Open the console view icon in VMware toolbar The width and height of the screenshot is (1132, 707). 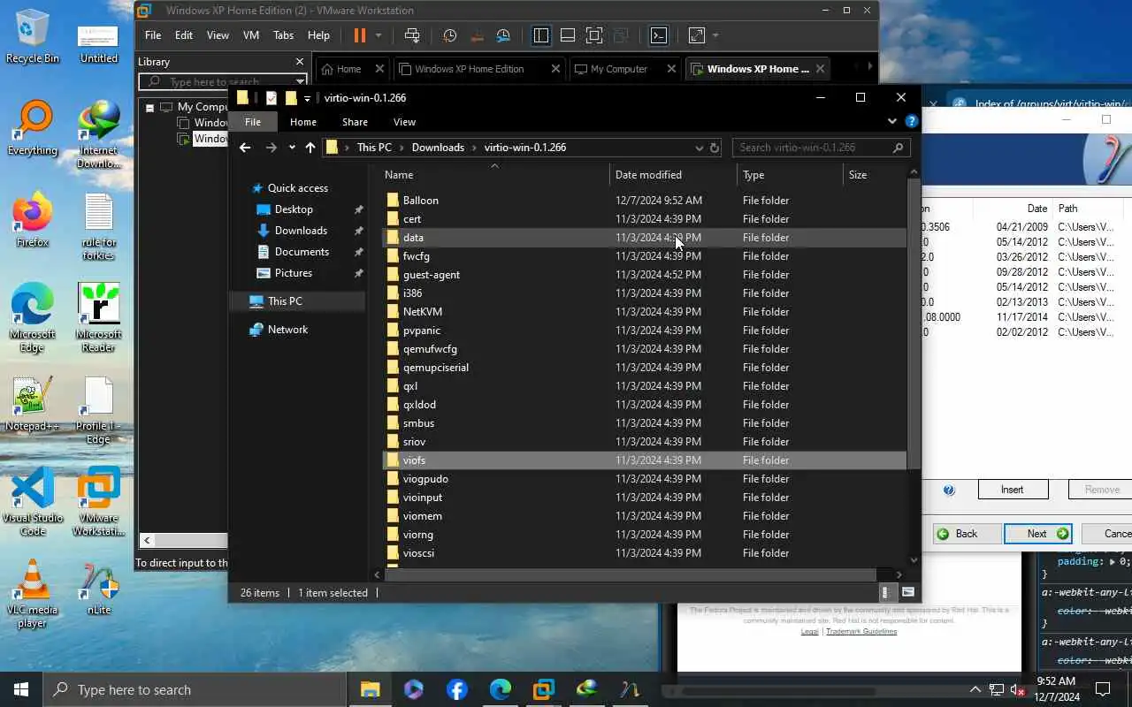[659, 35]
